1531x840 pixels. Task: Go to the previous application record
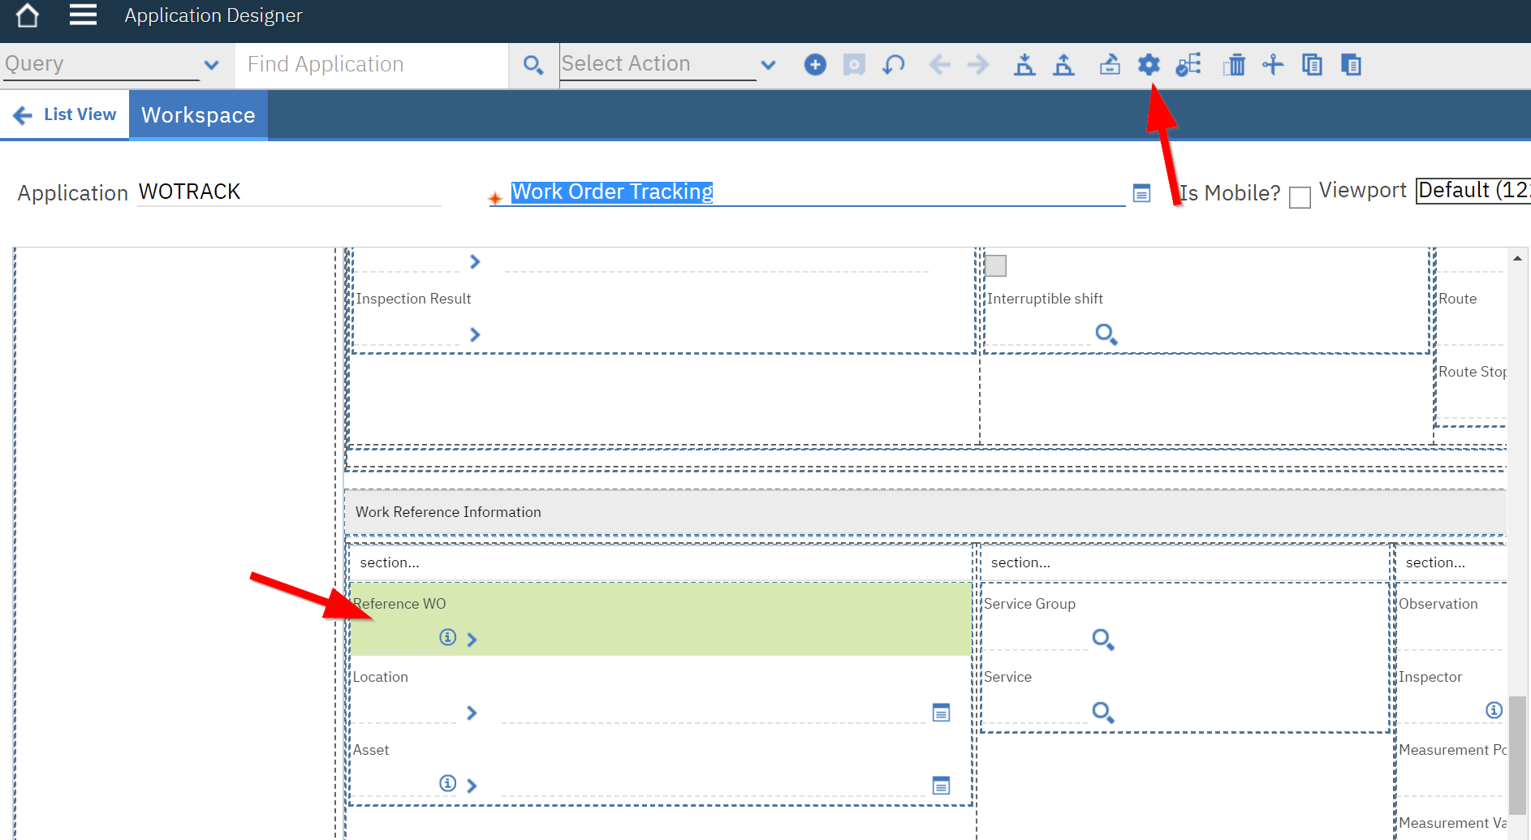(x=939, y=65)
